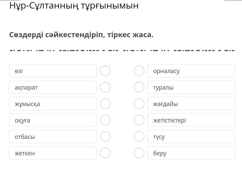Select the connector circle next to өзі
The width and height of the screenshot is (242, 170).
[x=105, y=71]
